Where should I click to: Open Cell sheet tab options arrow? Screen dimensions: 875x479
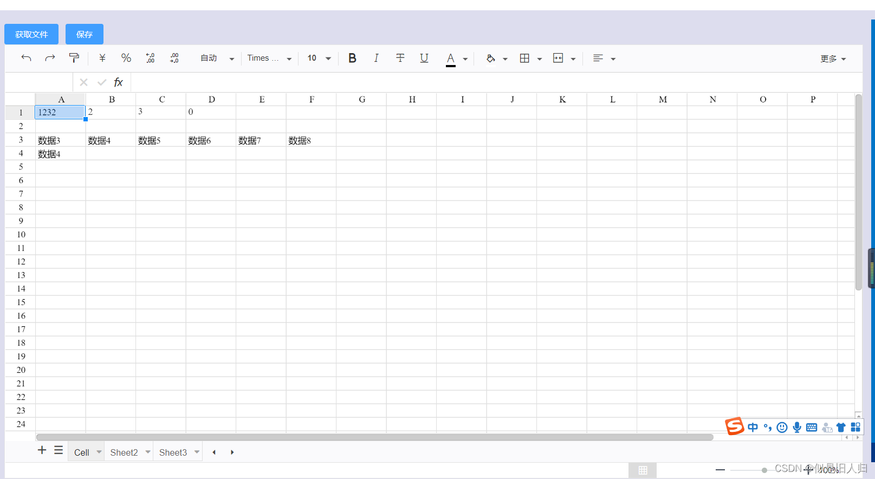[99, 452]
